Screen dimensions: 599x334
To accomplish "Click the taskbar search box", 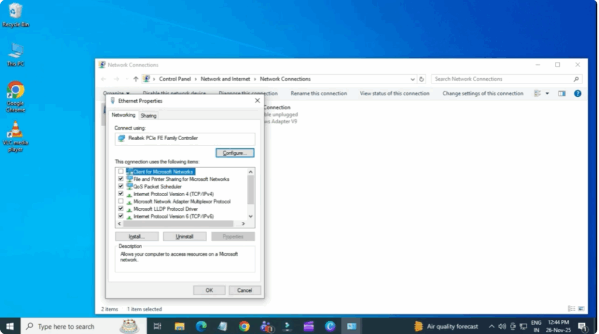I will [84, 326].
